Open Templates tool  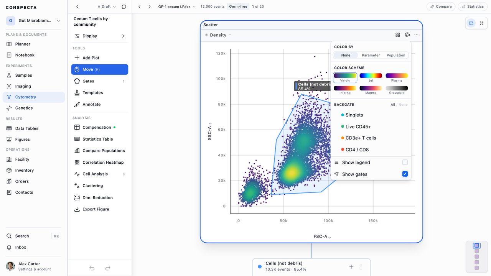[x=100, y=93]
